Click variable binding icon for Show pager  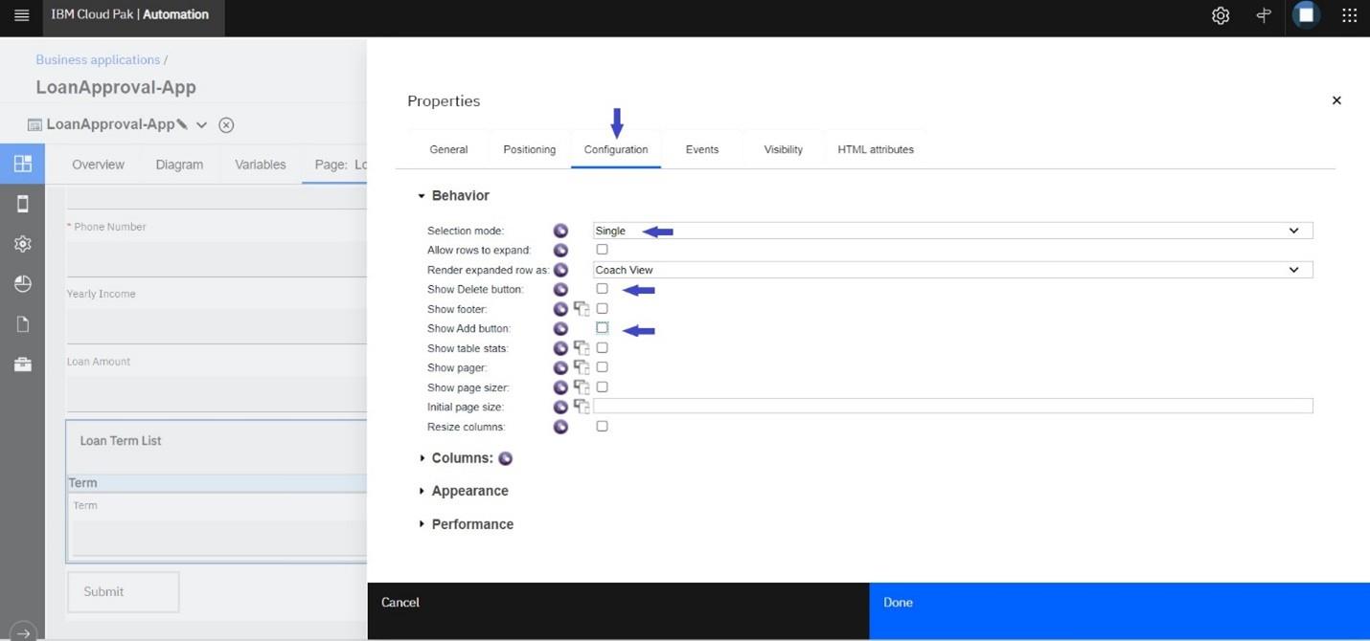tap(560, 367)
